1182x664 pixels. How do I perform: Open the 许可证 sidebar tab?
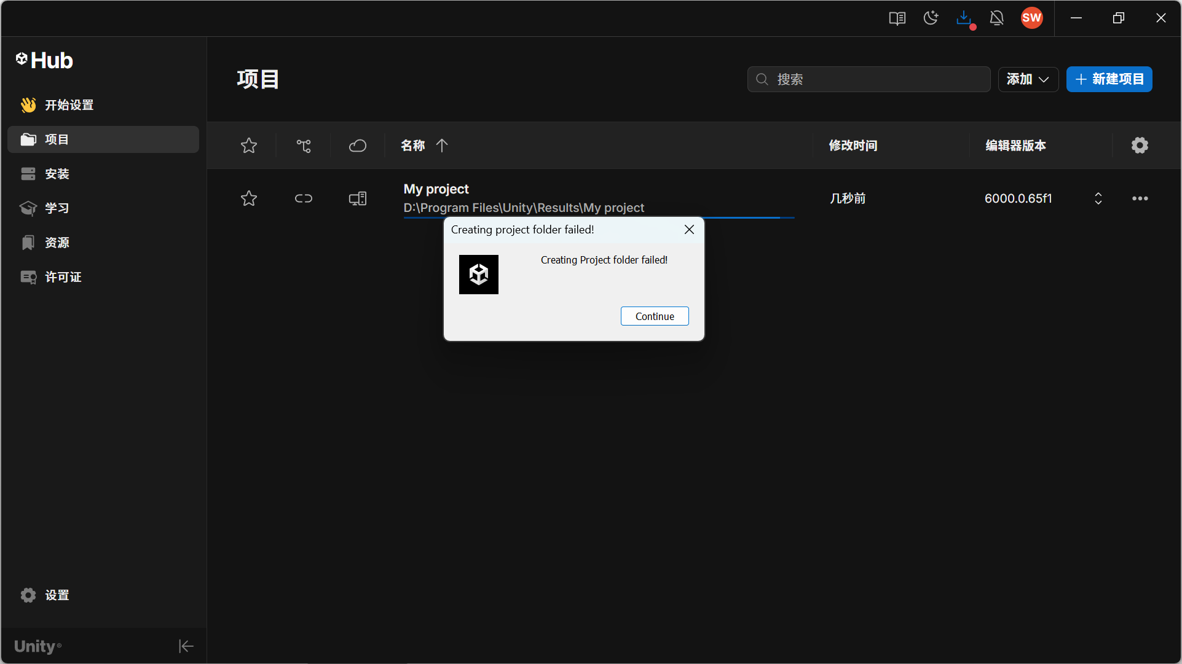tap(63, 277)
